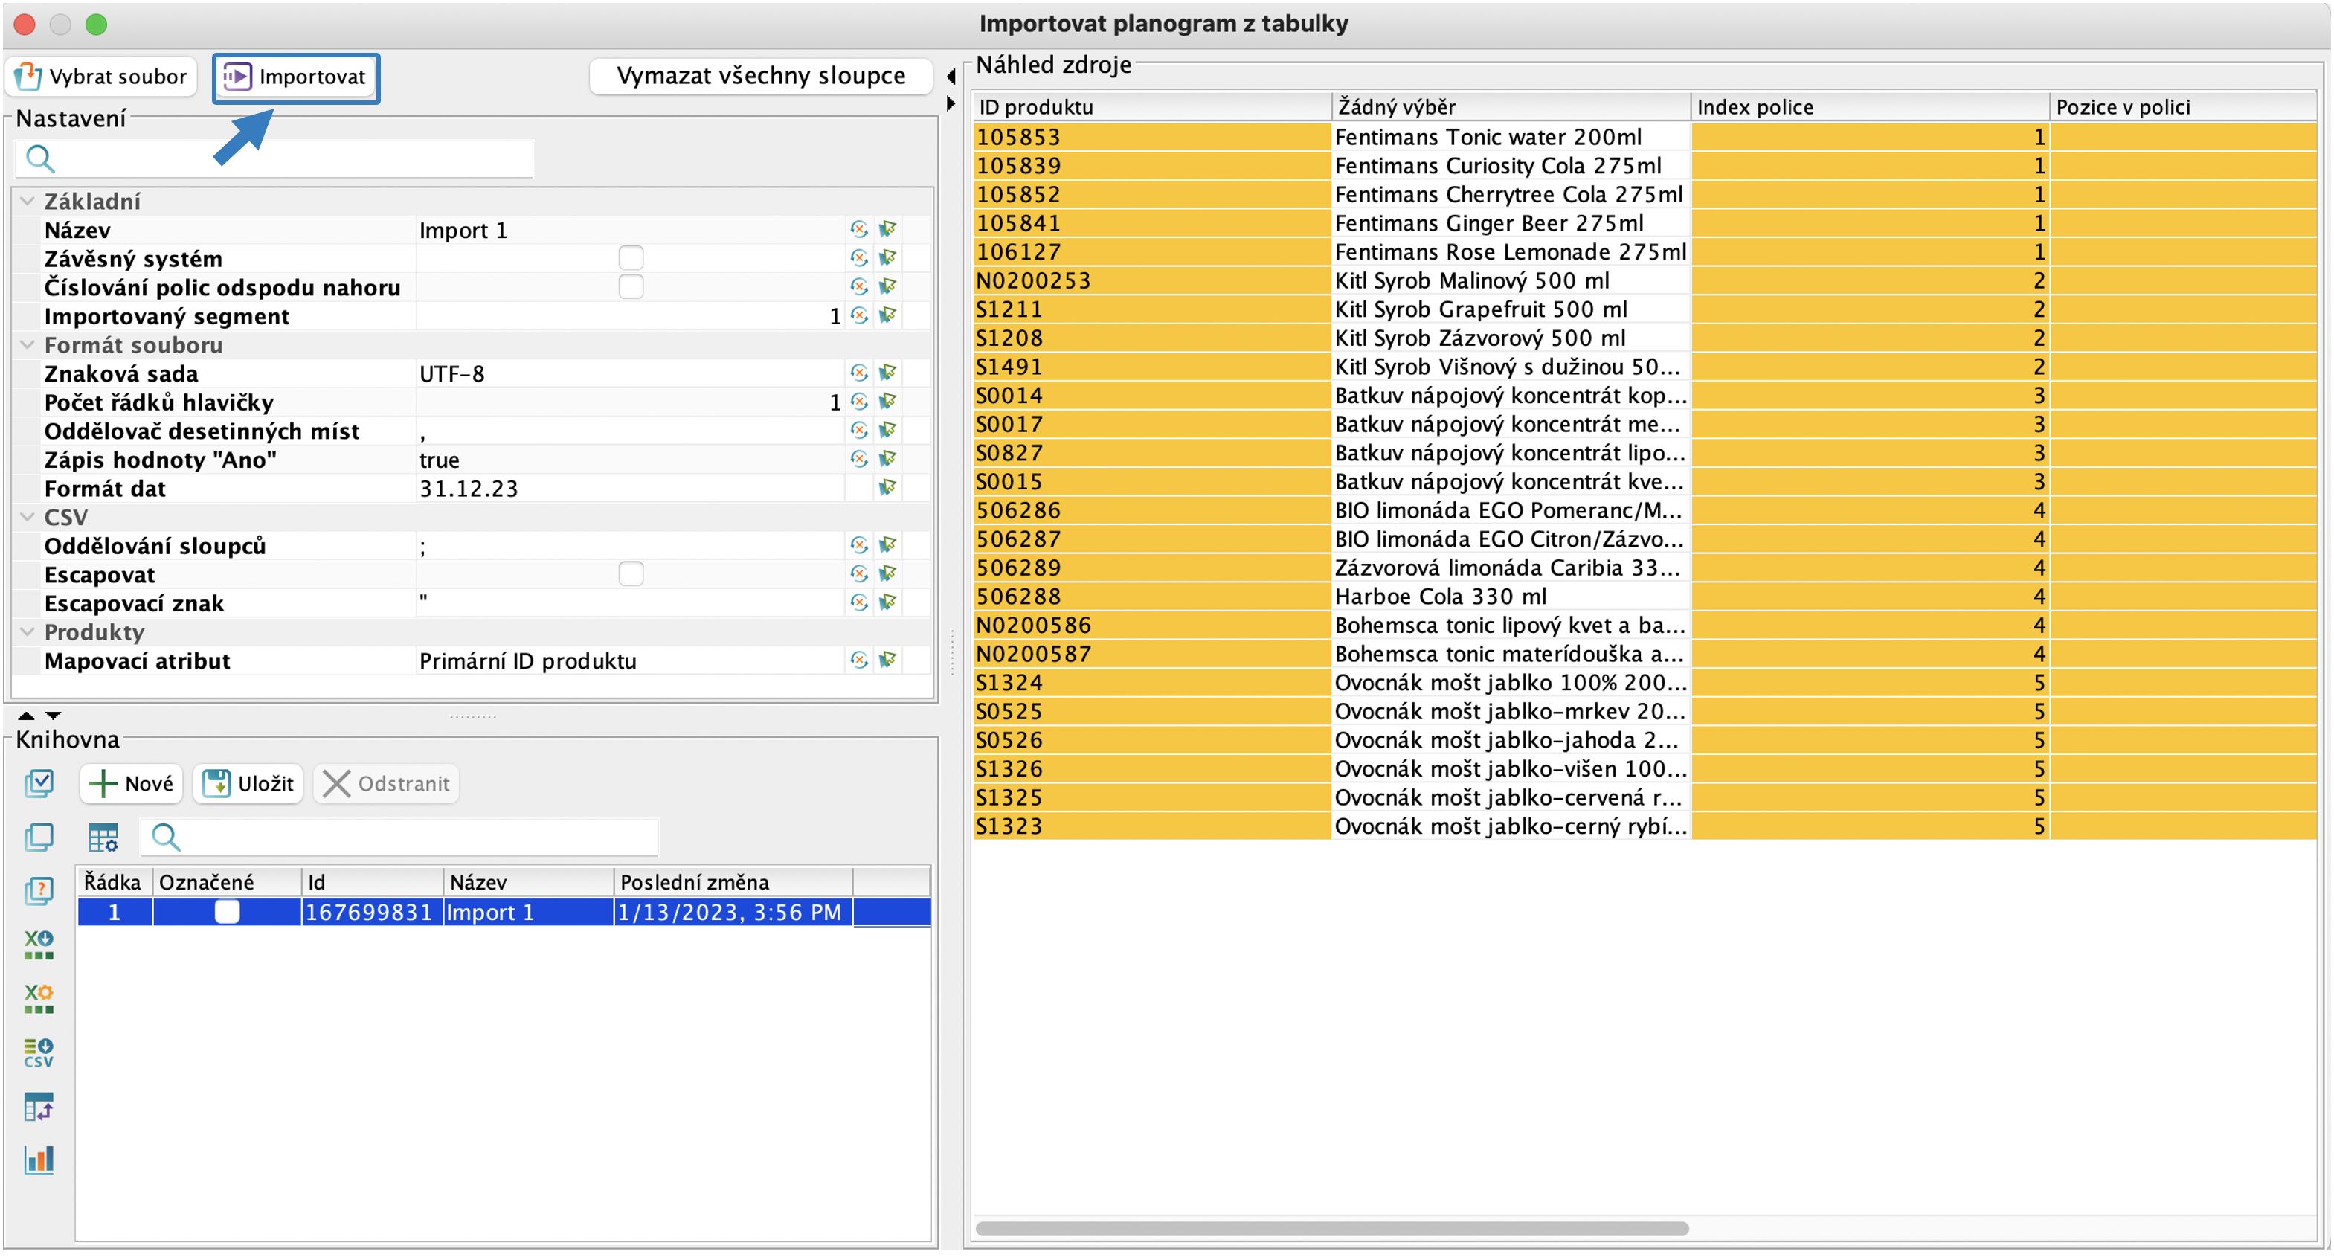Screen dimensions: 2334x1257
Task: Reset Počet řádků hlavičky value icon
Action: tap(859, 402)
